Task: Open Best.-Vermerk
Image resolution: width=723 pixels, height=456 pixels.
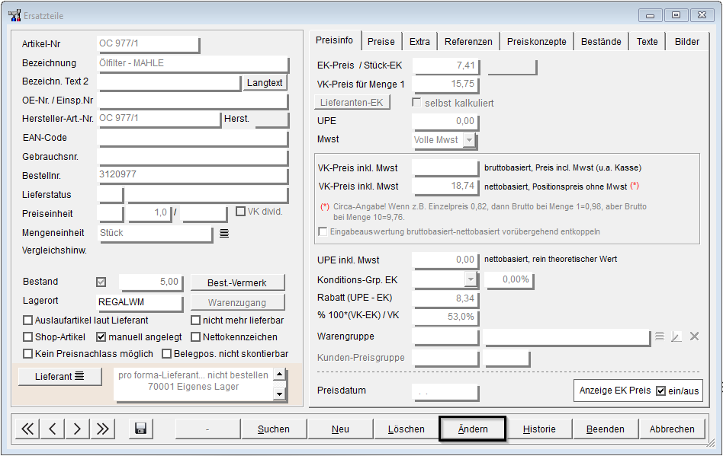Action: pos(237,282)
